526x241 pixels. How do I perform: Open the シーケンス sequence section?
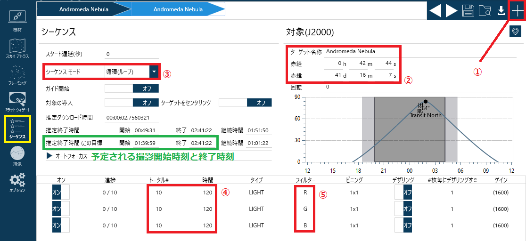coord(17,129)
